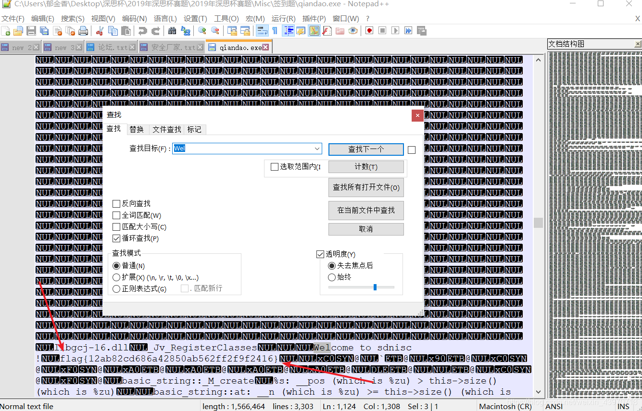Screen dimensions: 642x411
Task: Click the save all files icon
Action: (44, 31)
